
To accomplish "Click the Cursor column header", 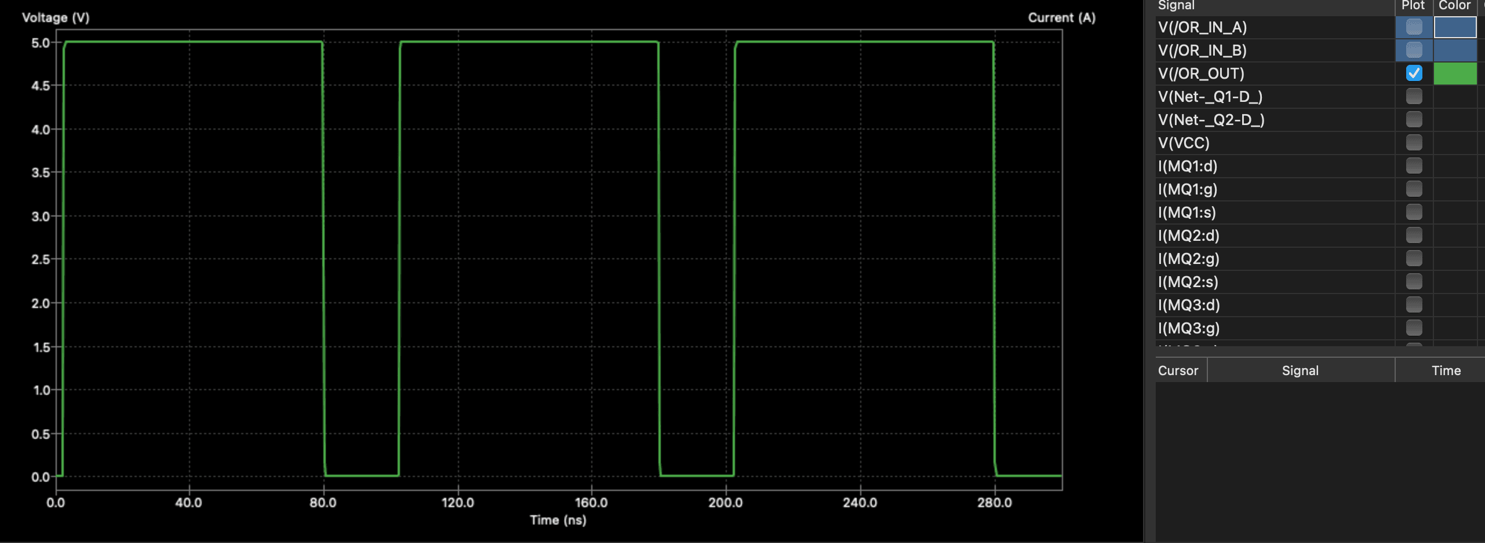I will 1178,370.
